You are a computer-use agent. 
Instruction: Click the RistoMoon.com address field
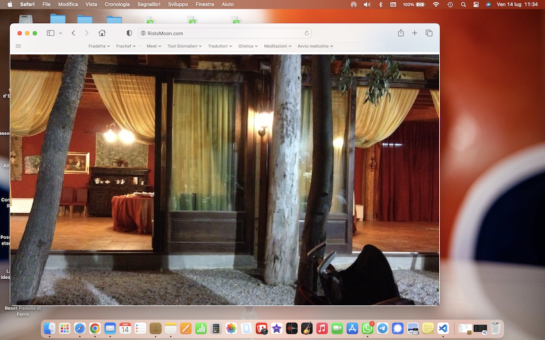point(224,33)
